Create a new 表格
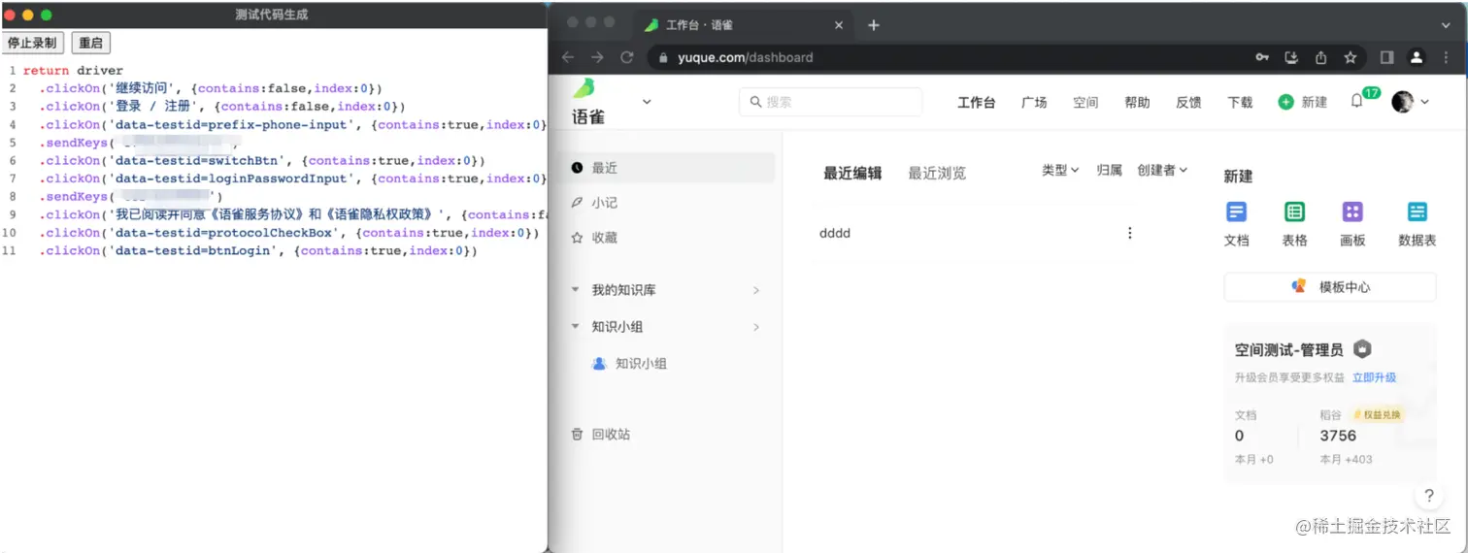 pos(1294,224)
